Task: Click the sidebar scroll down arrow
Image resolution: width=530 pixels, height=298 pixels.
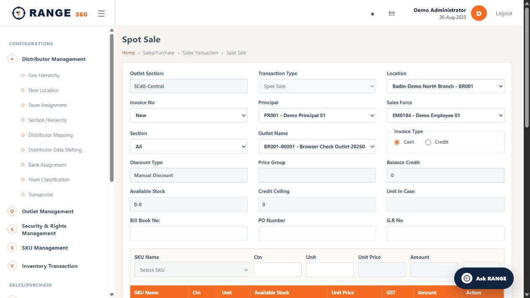Action: coord(111,295)
